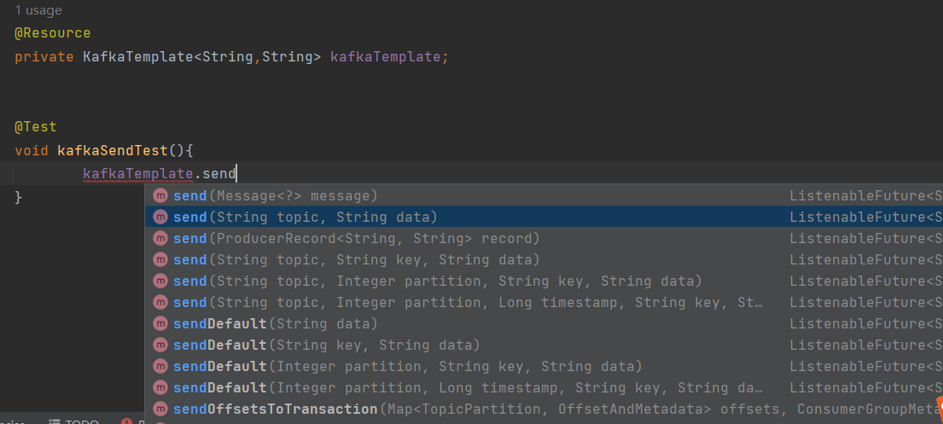Click the @Resource annotation
Screen dimensions: 943x424
[x=53, y=33]
